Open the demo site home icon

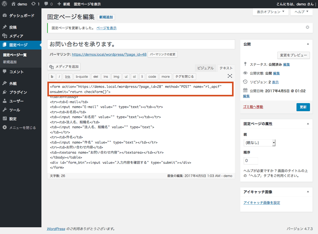pyautogui.click(x=19, y=4)
